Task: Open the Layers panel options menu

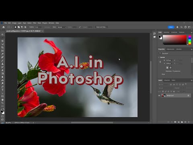Action: (x=191, y=80)
